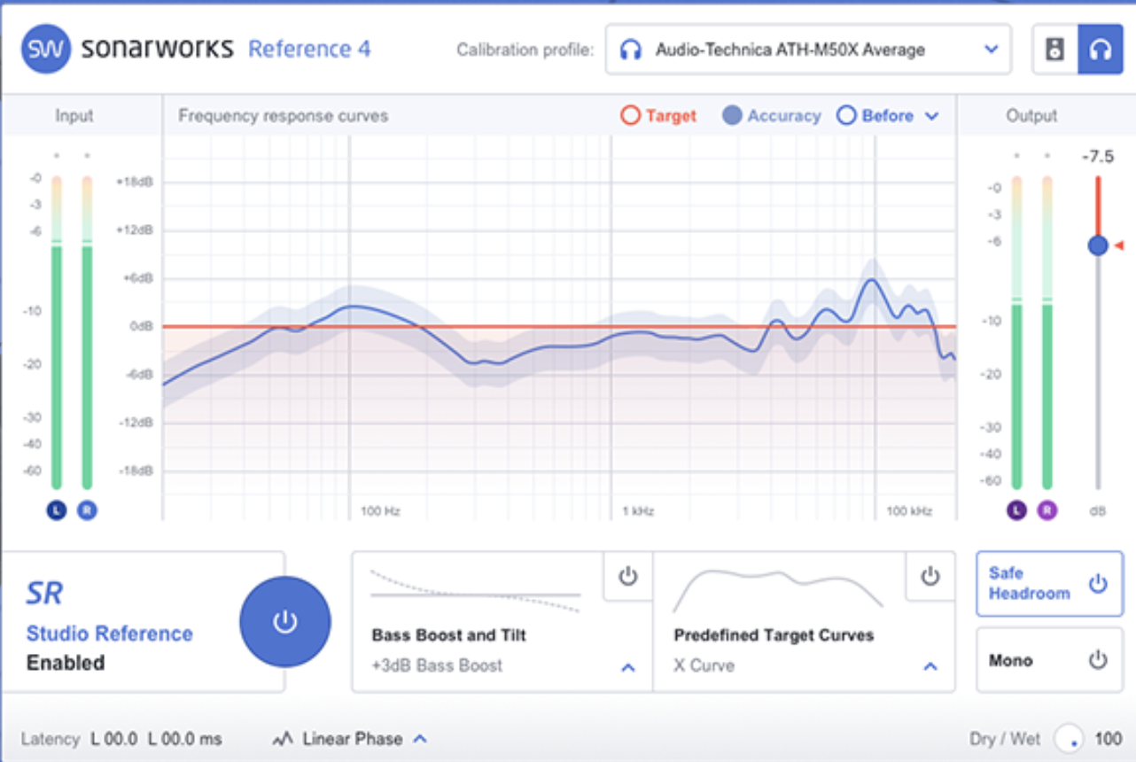Toggle Bass Boost and Tilt power
Viewport: 1136px width, 762px height.
point(627,577)
